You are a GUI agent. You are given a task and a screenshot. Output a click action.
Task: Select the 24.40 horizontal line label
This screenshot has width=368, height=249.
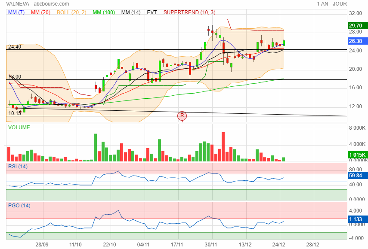15,47
